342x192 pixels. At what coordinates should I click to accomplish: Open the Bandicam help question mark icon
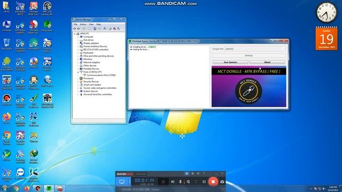coord(204,173)
